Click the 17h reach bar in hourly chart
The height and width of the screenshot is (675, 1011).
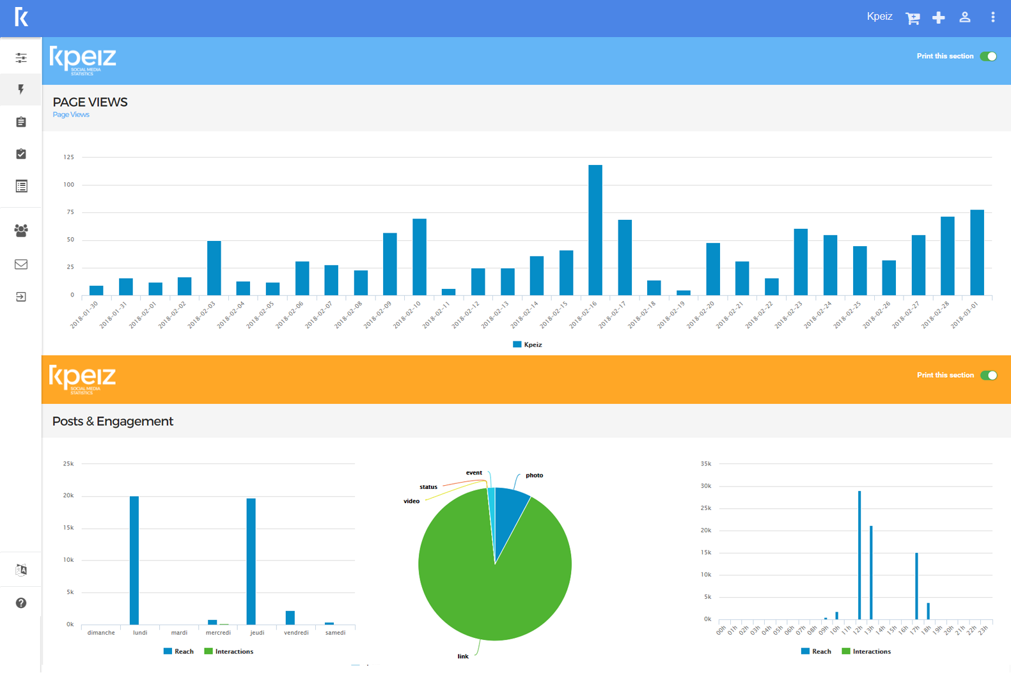tap(916, 586)
